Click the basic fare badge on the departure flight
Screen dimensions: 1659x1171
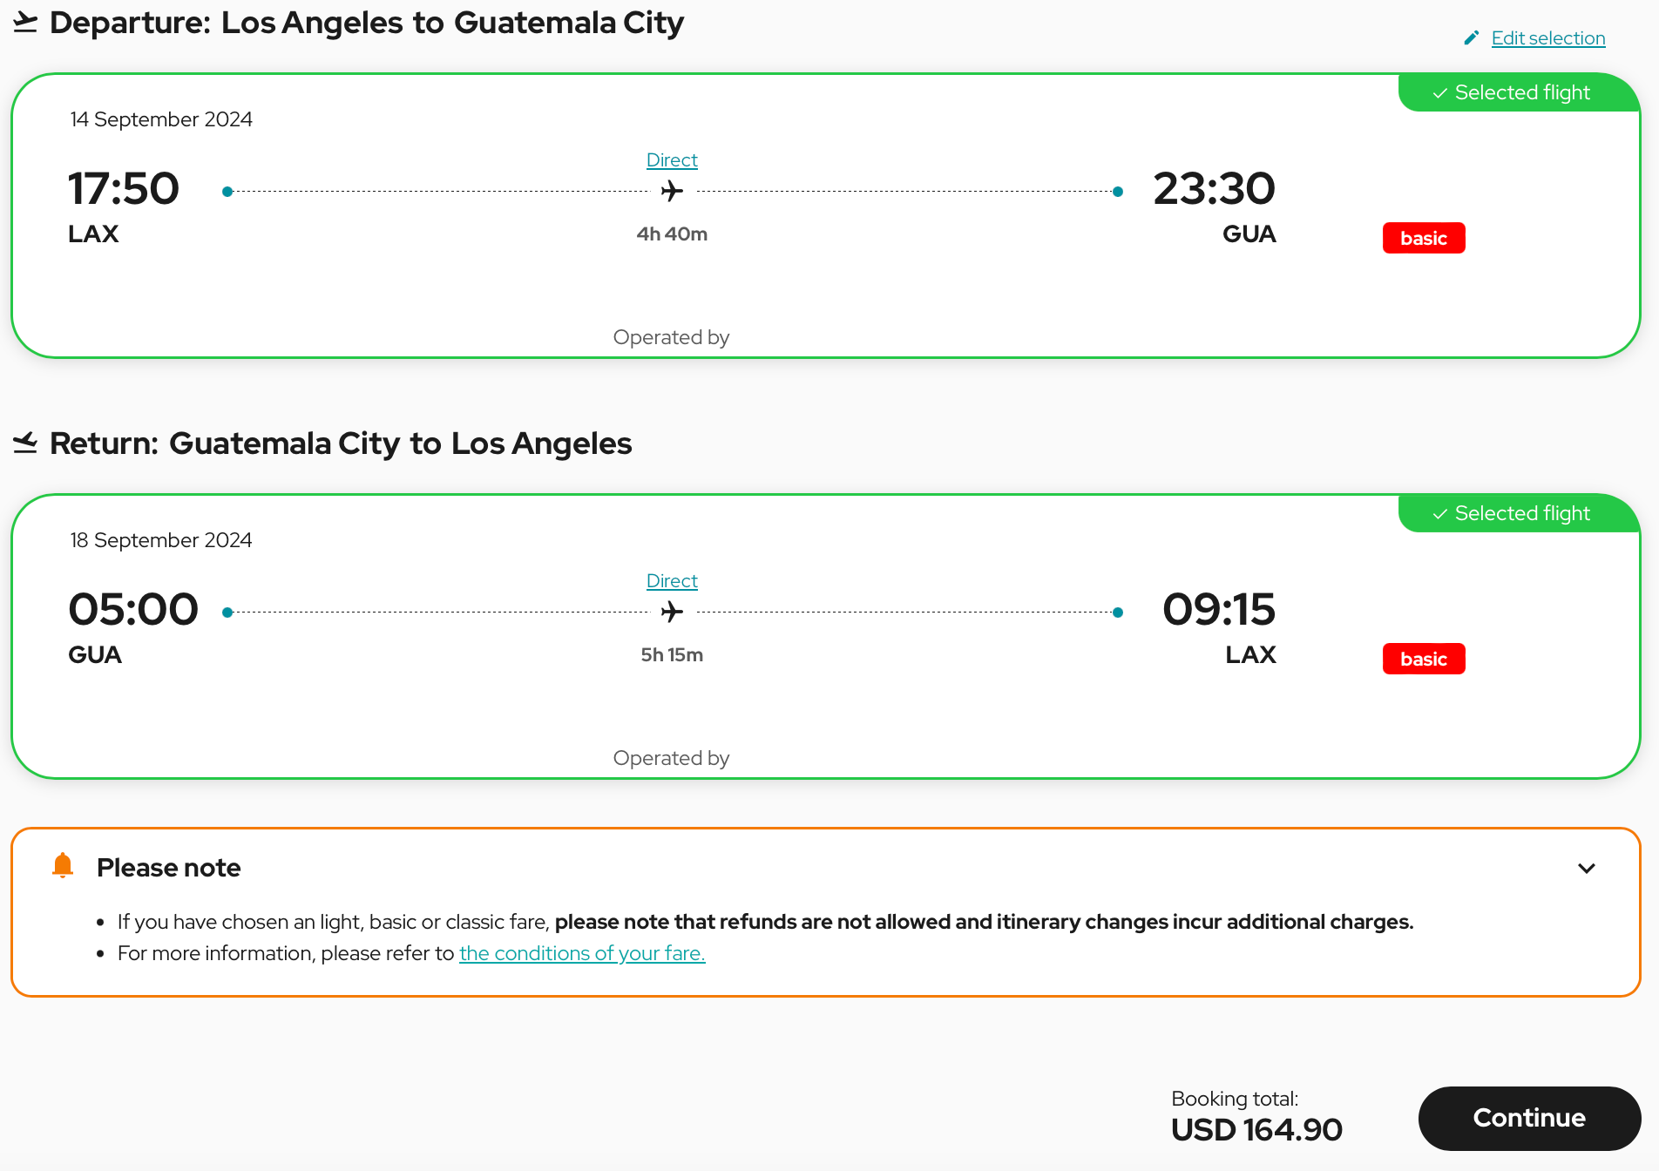point(1424,238)
